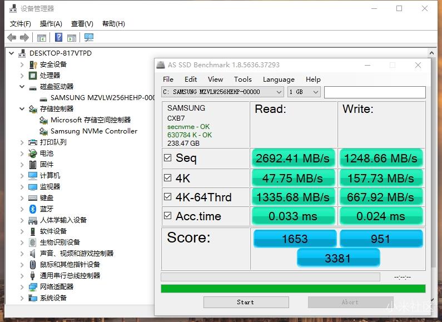The height and width of the screenshot is (322, 442).
Task: Uncheck the Seq benchmark checkbox
Action: click(168, 158)
